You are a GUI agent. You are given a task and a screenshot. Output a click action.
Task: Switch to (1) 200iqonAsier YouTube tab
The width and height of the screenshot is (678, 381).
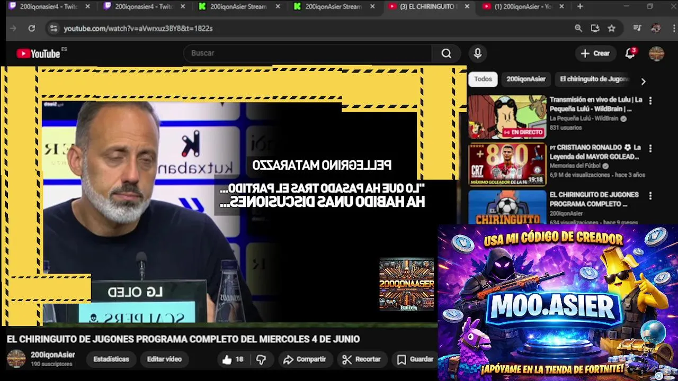pos(522,6)
